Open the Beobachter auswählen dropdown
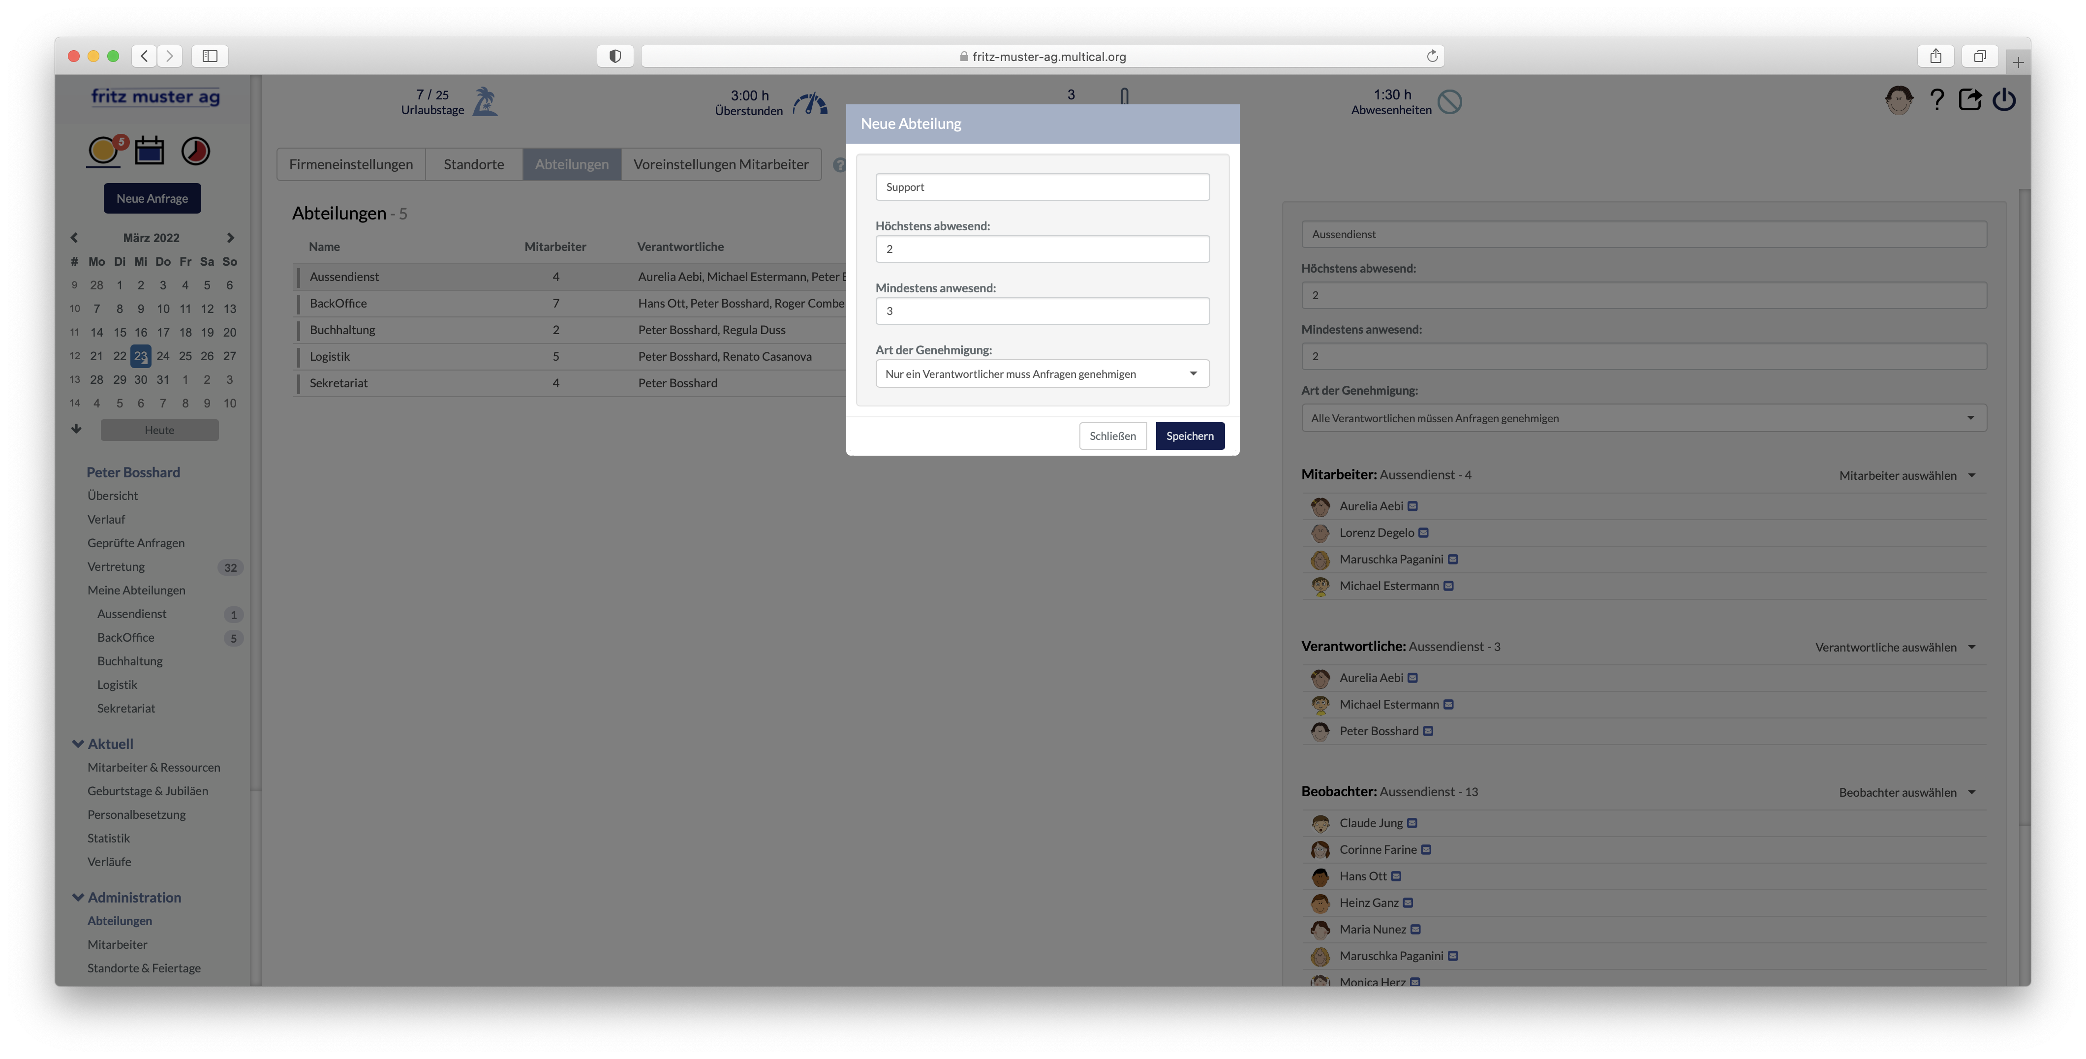Viewport: 2086px width, 1059px height. coord(1907,792)
